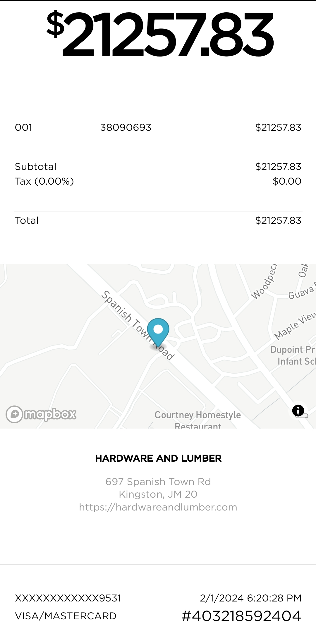Tap the masked card number ending 9531
Viewport: 316px width, 624px height.
(x=68, y=598)
